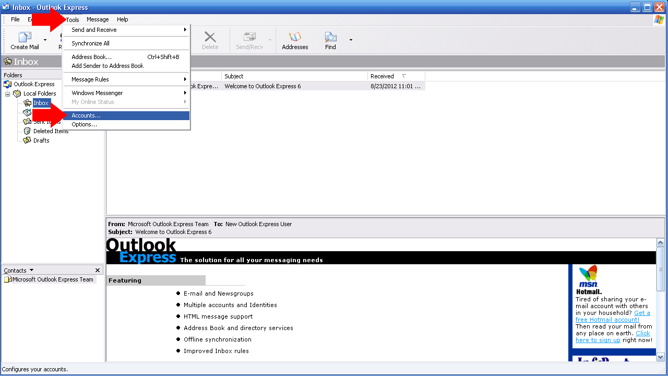Viewport: 668px width, 376px height.
Task: Select Microsoft Outlook Express Team contact
Action: (53, 279)
